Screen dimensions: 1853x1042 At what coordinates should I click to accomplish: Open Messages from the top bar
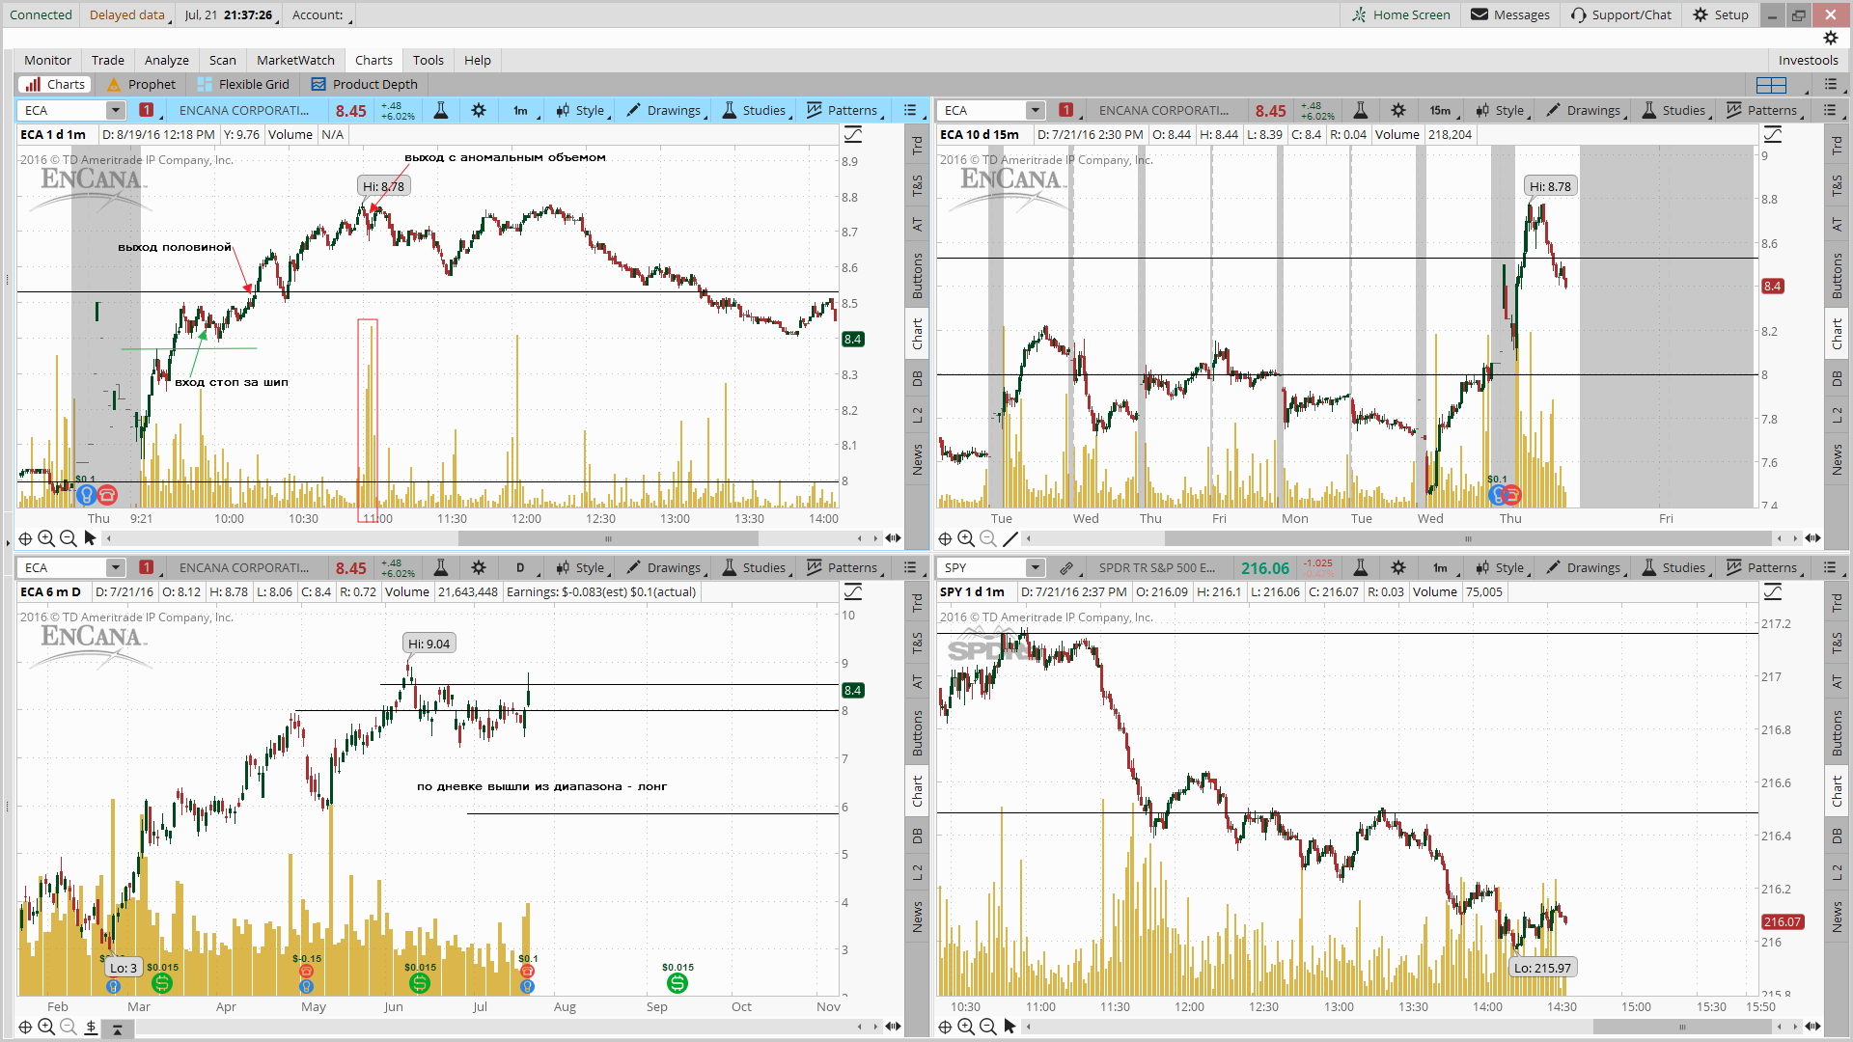coord(1510,14)
